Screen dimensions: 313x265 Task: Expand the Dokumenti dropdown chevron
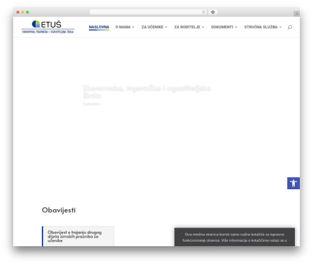point(236,27)
